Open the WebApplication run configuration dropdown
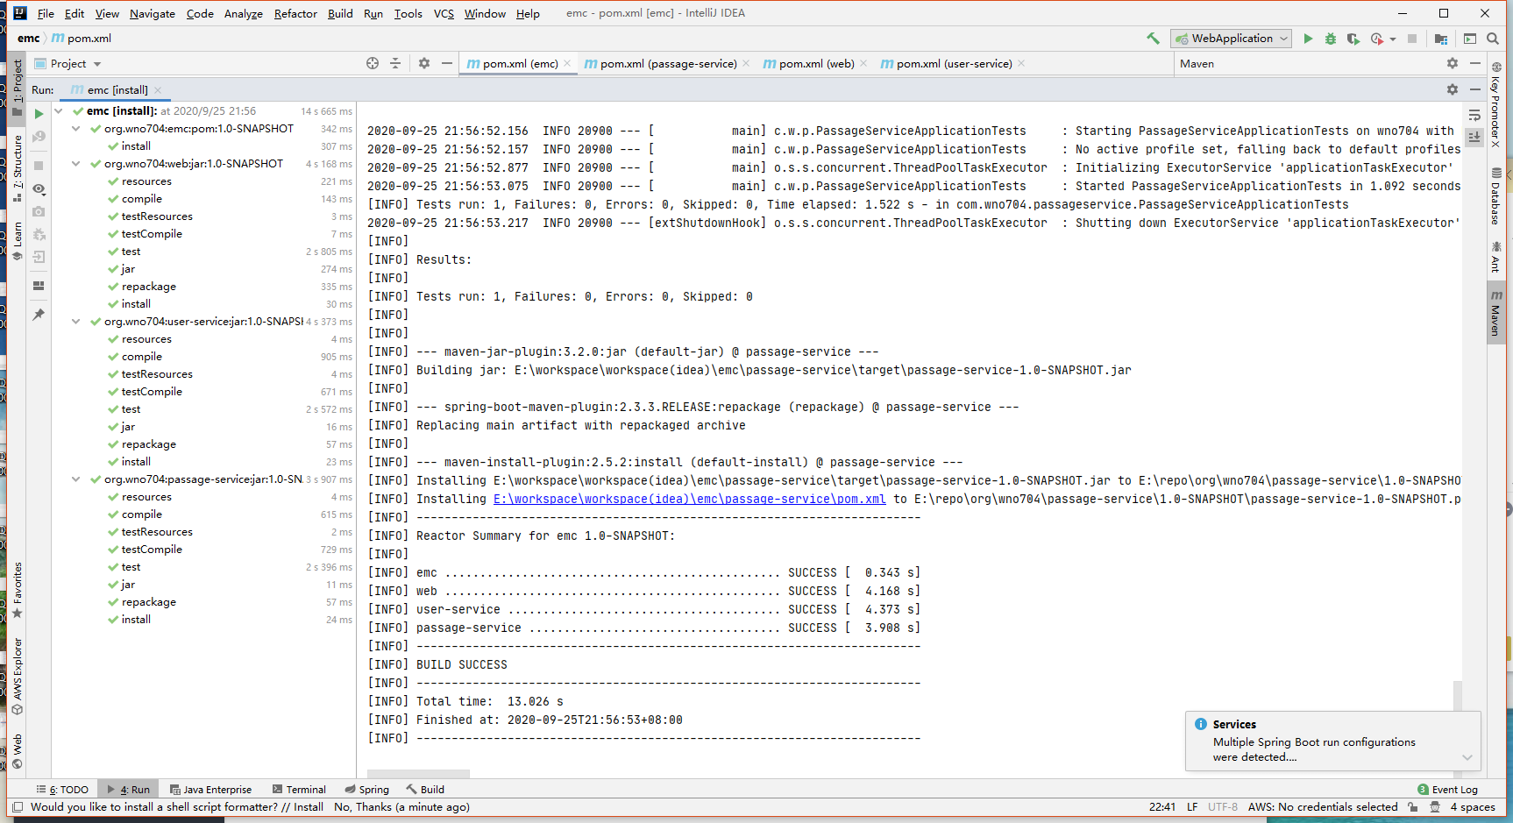 tap(1284, 39)
